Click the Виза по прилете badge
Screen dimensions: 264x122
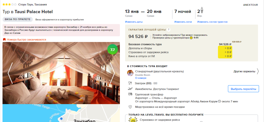[18, 19]
